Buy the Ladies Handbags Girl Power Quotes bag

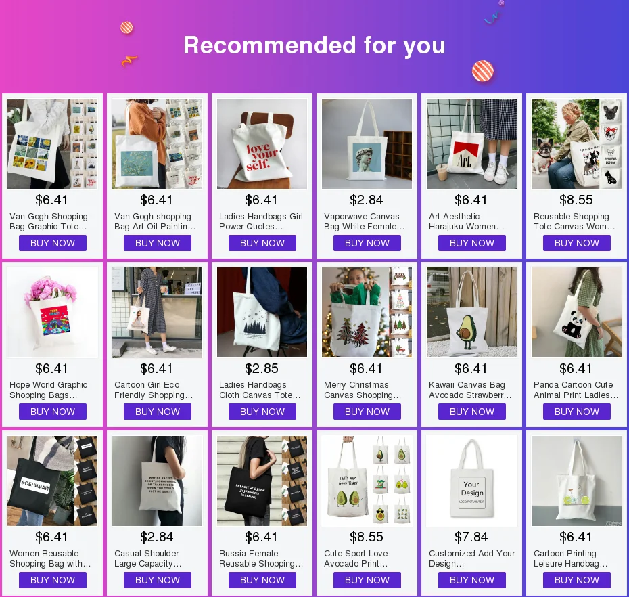pos(262,243)
